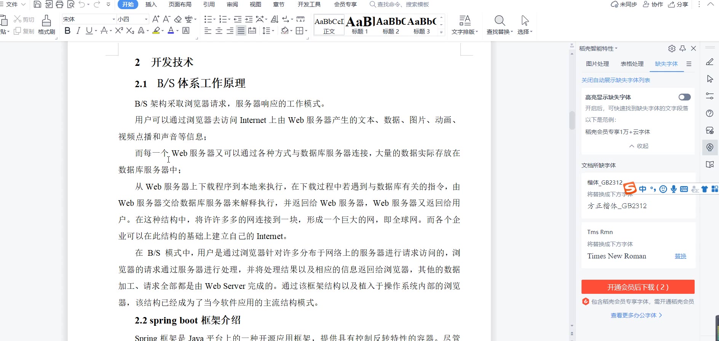Click the Increase Indent icon
The width and height of the screenshot is (719, 341).
pyautogui.click(x=249, y=19)
